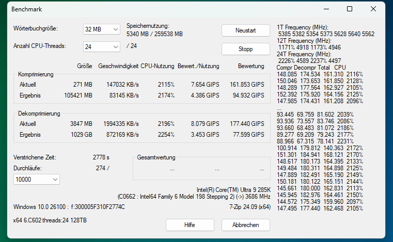This screenshot has height=242, width=393.
Task: Click the Abbrechen button
Action: pos(246,225)
